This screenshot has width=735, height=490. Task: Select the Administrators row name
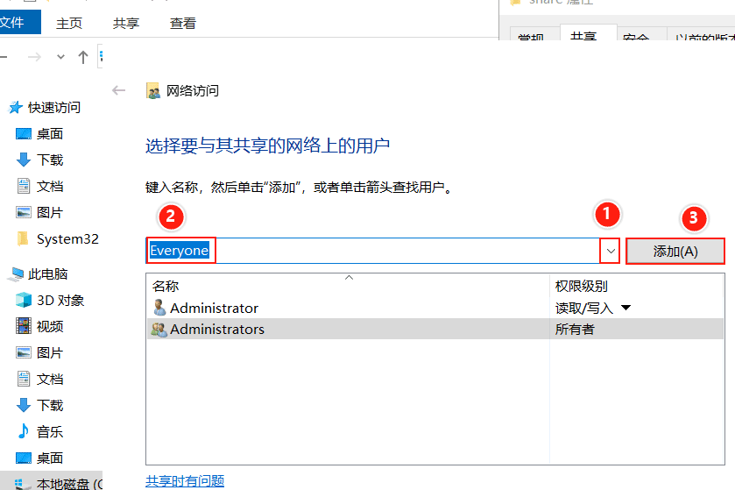[x=217, y=330]
